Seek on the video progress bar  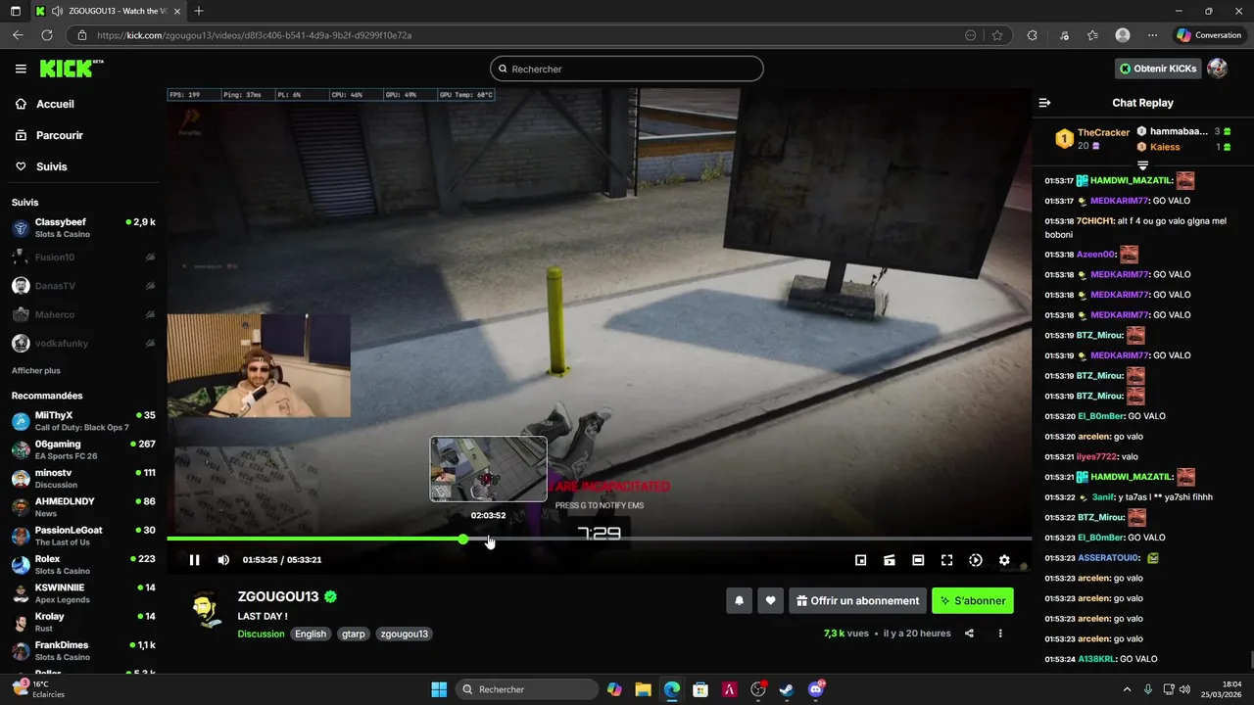coord(599,539)
